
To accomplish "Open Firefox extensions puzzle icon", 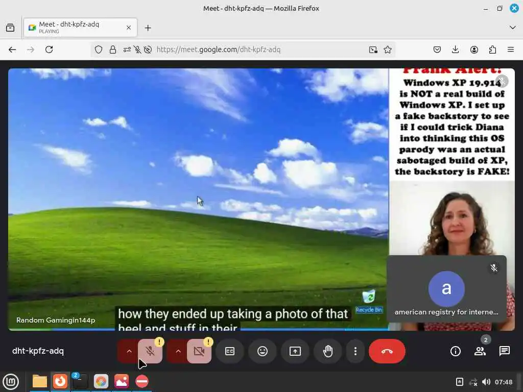I will click(492, 50).
